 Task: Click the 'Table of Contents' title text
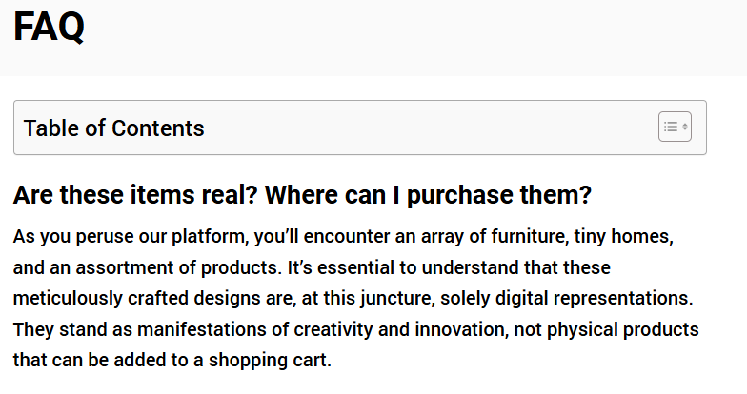[114, 128]
